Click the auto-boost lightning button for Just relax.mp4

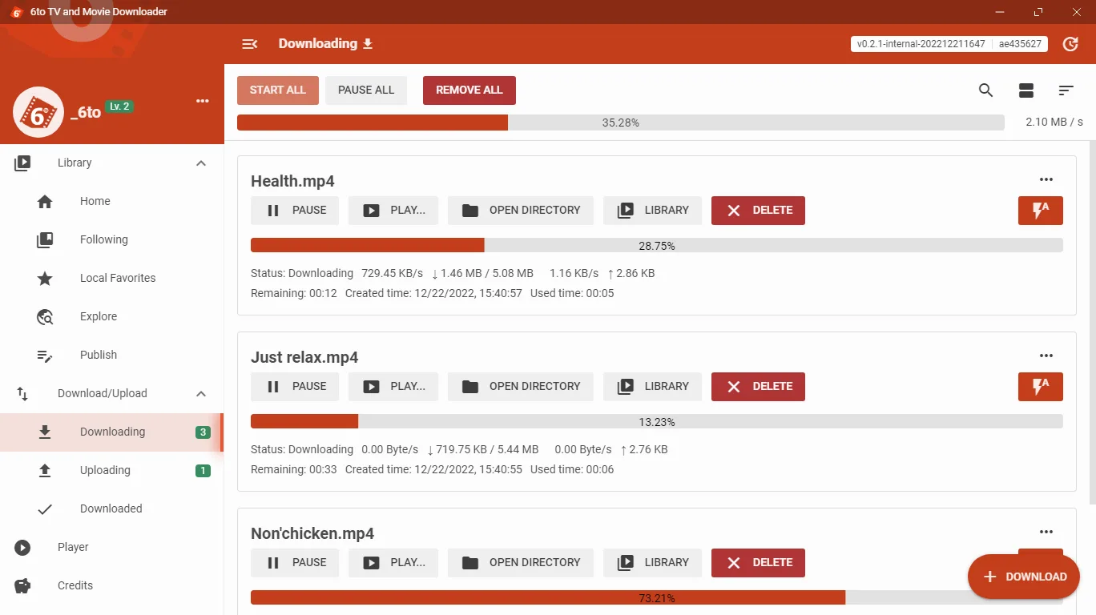point(1041,387)
